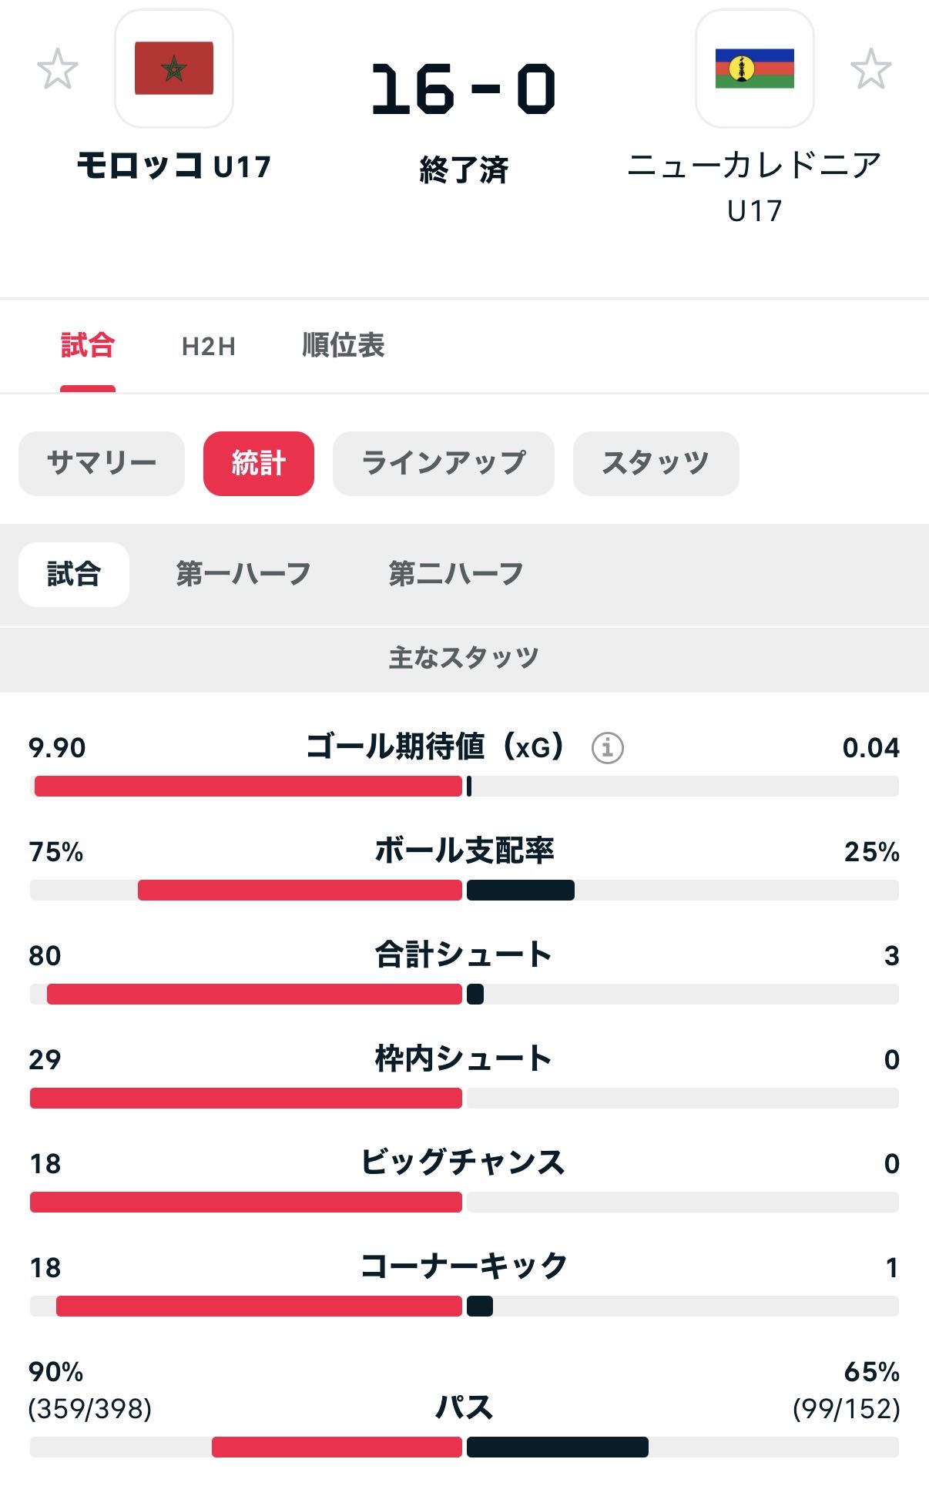Tap the 16 - 0 final score

click(x=464, y=89)
